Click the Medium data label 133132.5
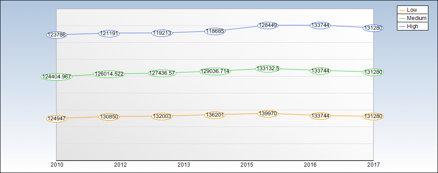The image size is (438, 173). tap(268, 69)
